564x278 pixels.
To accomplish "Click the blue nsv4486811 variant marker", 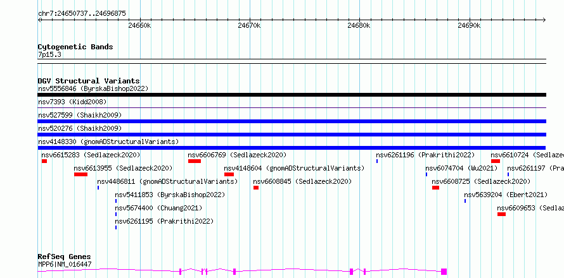I will point(98,188).
